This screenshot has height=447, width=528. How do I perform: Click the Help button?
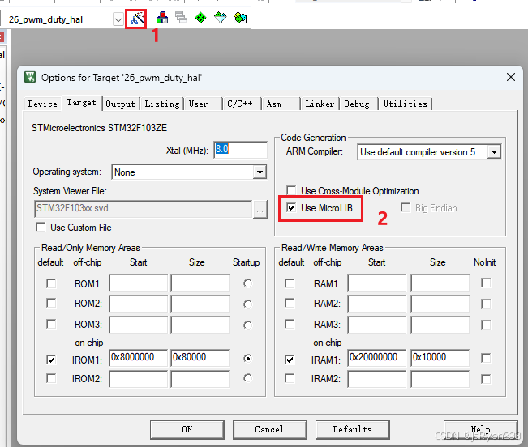coord(480,429)
